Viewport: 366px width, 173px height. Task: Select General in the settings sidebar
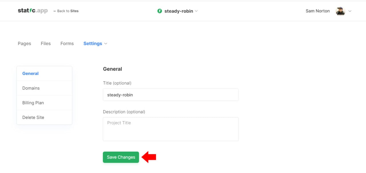click(x=30, y=73)
